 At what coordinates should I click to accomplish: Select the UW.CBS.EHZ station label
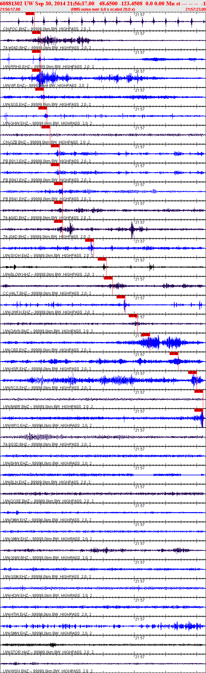pos(47,350)
